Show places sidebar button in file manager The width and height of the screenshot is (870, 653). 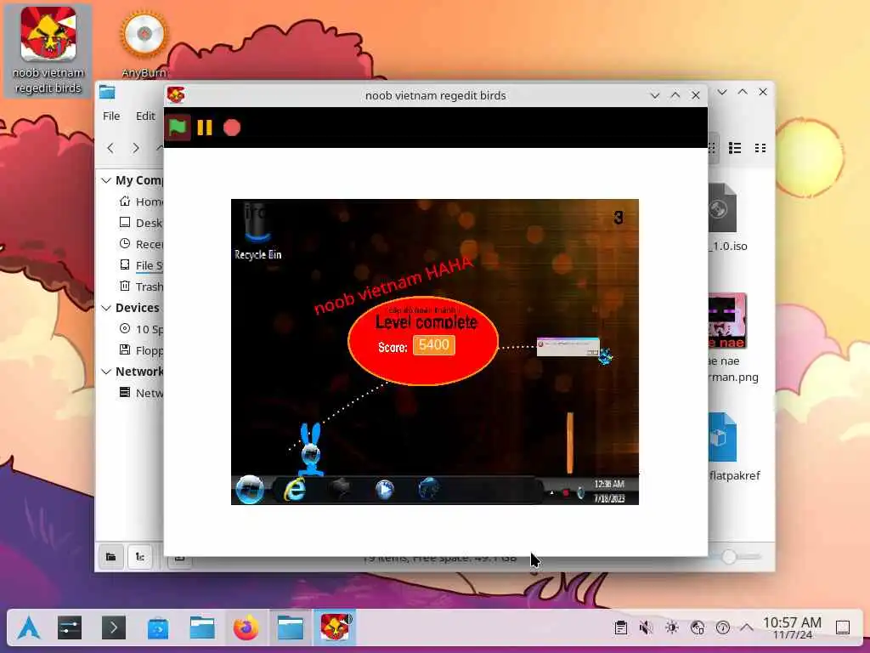111,556
